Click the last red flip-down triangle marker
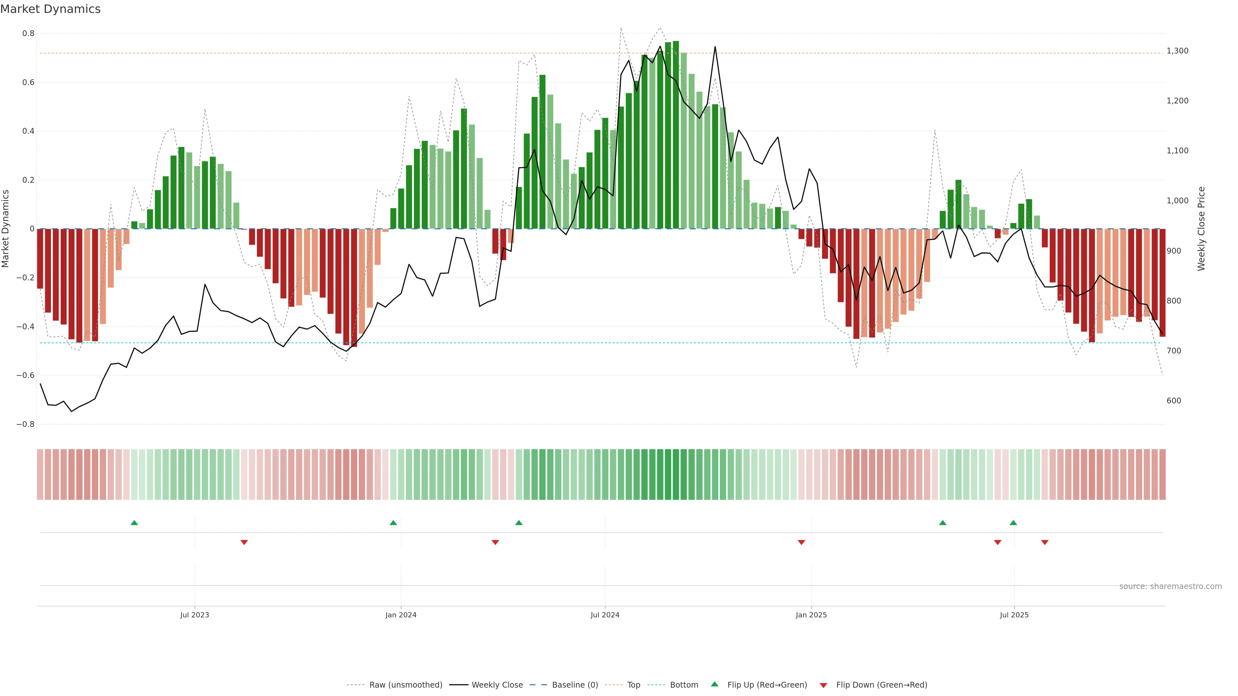 tap(1045, 542)
